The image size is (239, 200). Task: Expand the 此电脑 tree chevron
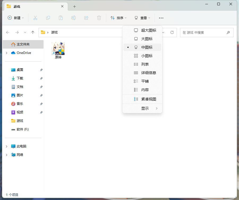point(7,146)
